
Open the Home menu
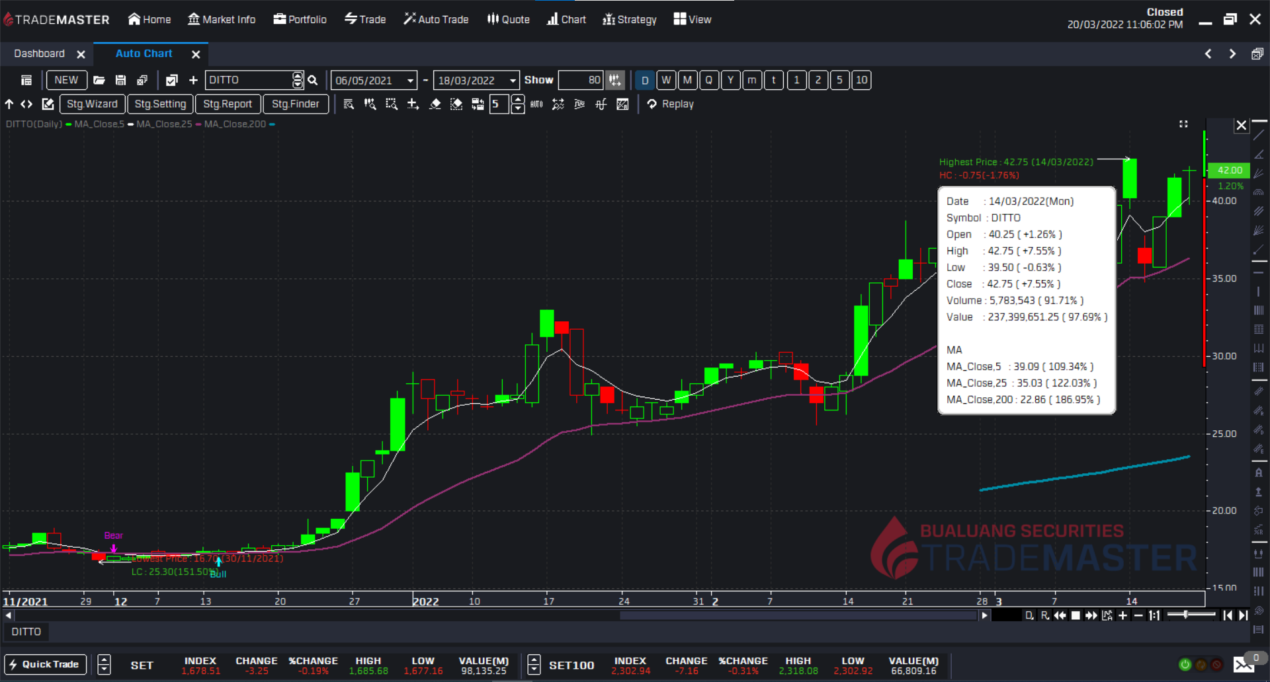[149, 19]
